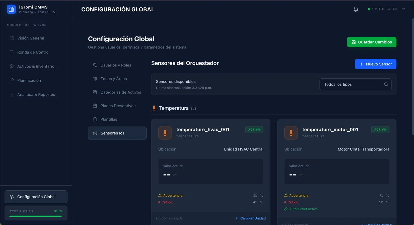Click the thermometer icon on temperature_hvac_001 card

165,133
